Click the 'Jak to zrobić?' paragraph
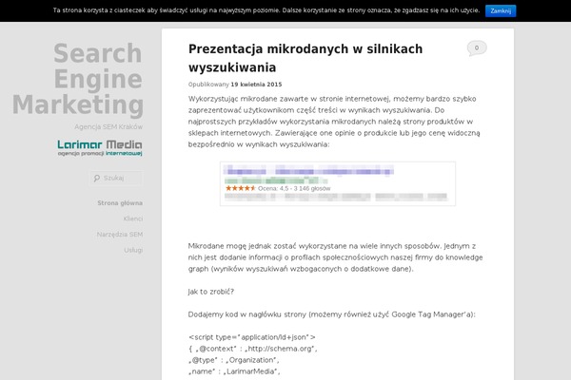 pyautogui.click(x=211, y=292)
